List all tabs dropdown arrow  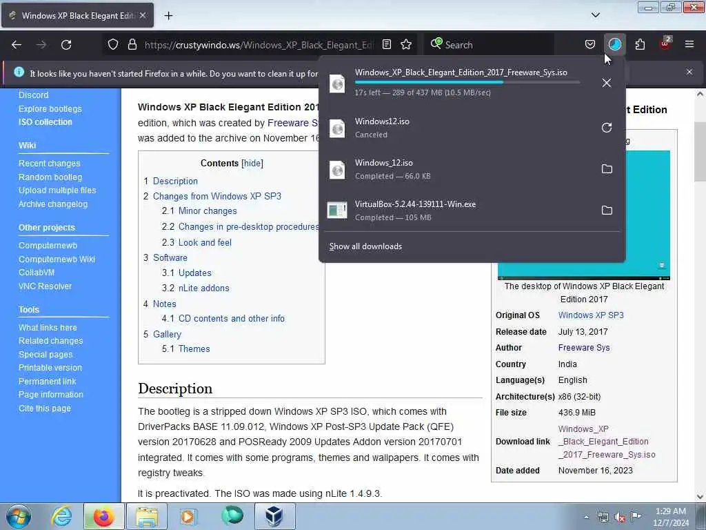[x=595, y=15]
